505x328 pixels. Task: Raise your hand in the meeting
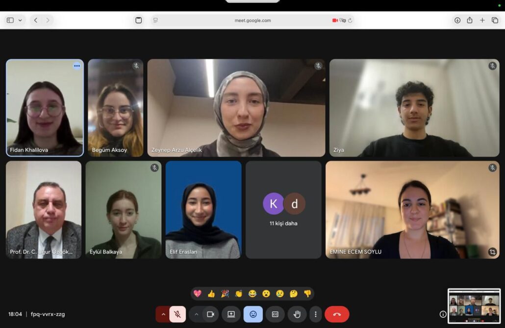(x=297, y=314)
